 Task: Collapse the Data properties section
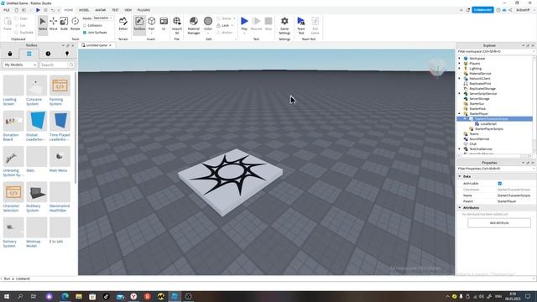pyautogui.click(x=460, y=176)
